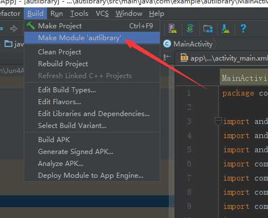Open the Help menu
This screenshot has width=268, height=218.
pos(156,14)
